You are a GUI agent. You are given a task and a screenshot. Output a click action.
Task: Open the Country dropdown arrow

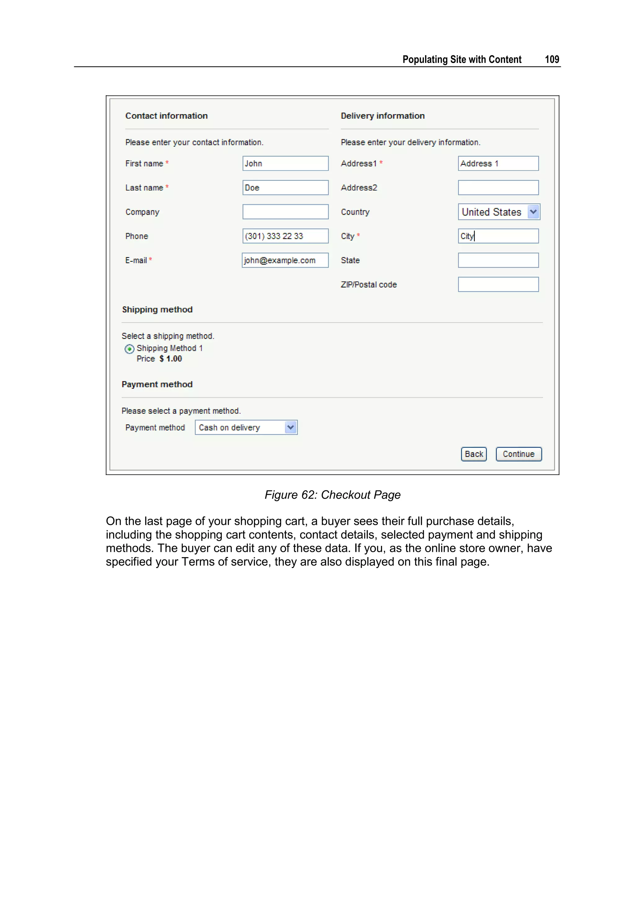tap(533, 212)
